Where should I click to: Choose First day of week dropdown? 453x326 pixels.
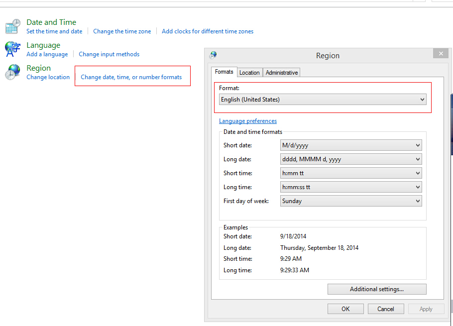[351, 201]
